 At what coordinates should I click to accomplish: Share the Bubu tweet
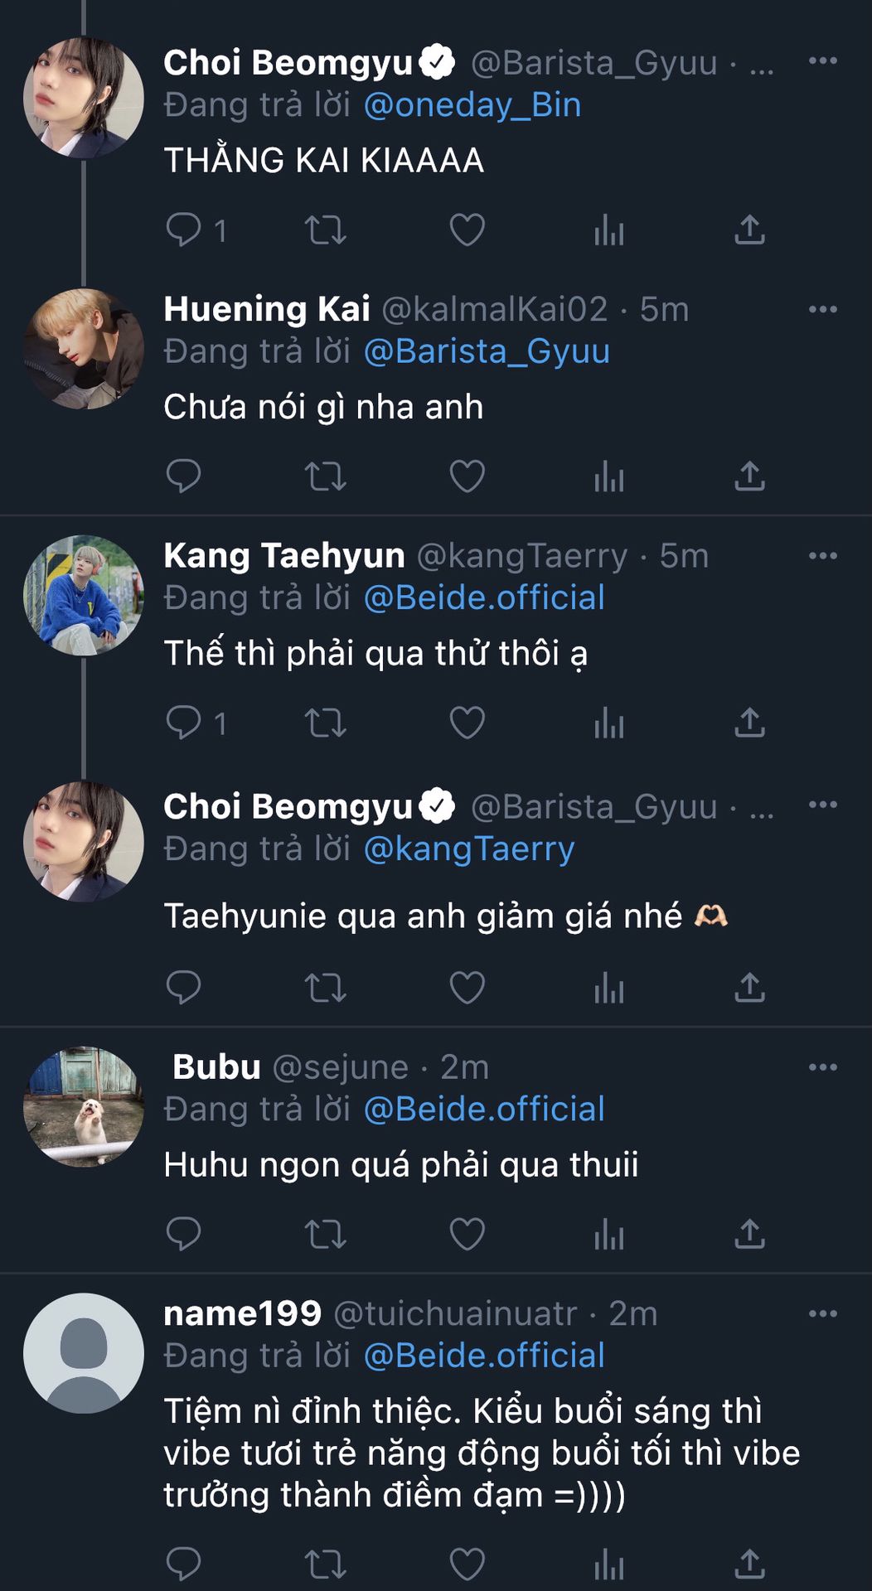tap(749, 1234)
